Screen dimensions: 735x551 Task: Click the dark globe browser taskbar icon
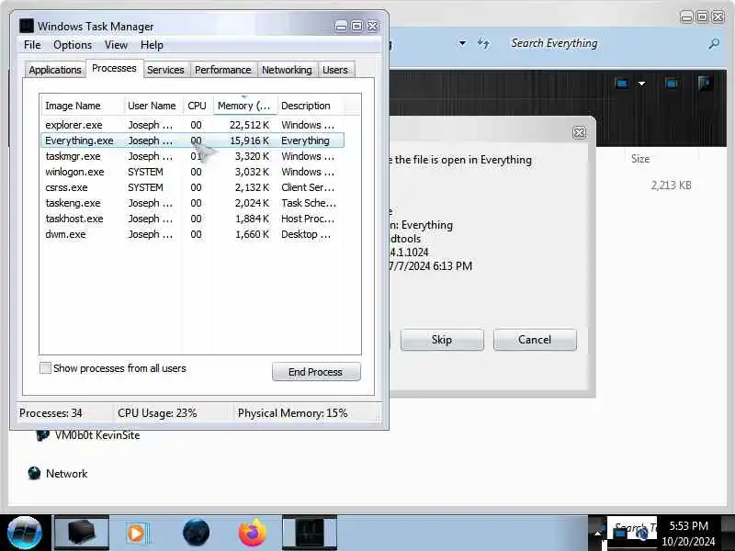196,533
